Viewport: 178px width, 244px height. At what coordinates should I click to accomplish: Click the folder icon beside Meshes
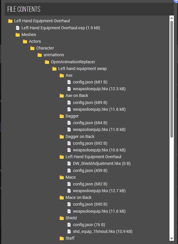click(18, 35)
